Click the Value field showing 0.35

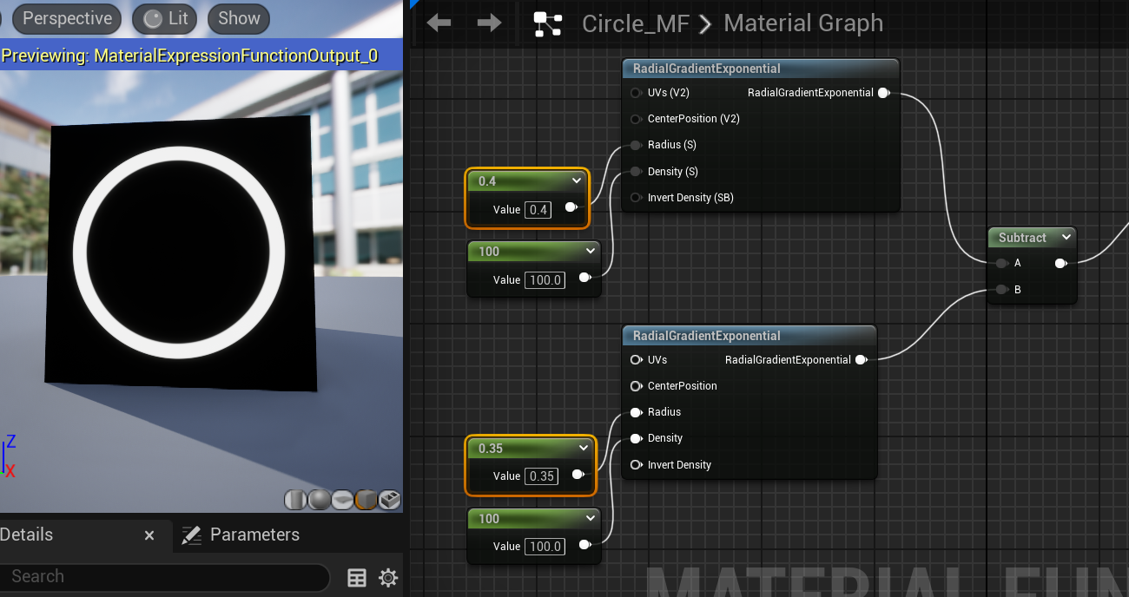tap(542, 476)
